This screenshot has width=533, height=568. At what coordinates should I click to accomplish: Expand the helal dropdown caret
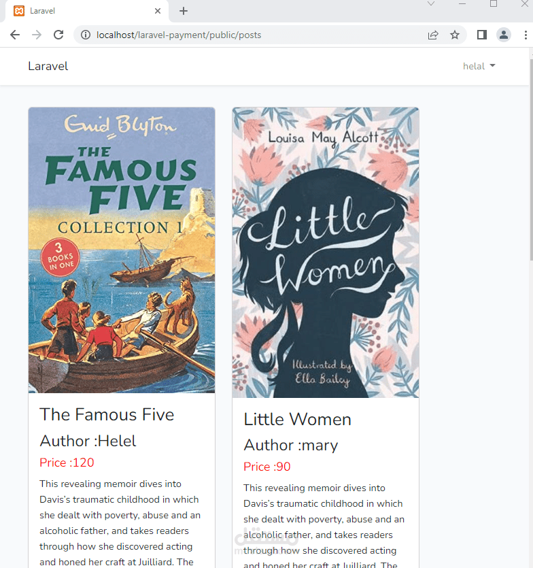[x=494, y=66]
